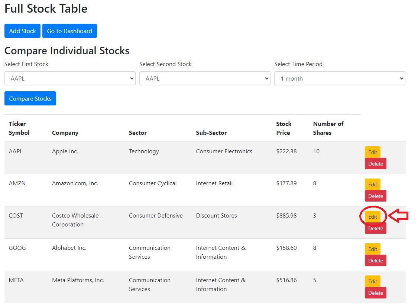Click the Internet Retail sub-sector cell

214,183
